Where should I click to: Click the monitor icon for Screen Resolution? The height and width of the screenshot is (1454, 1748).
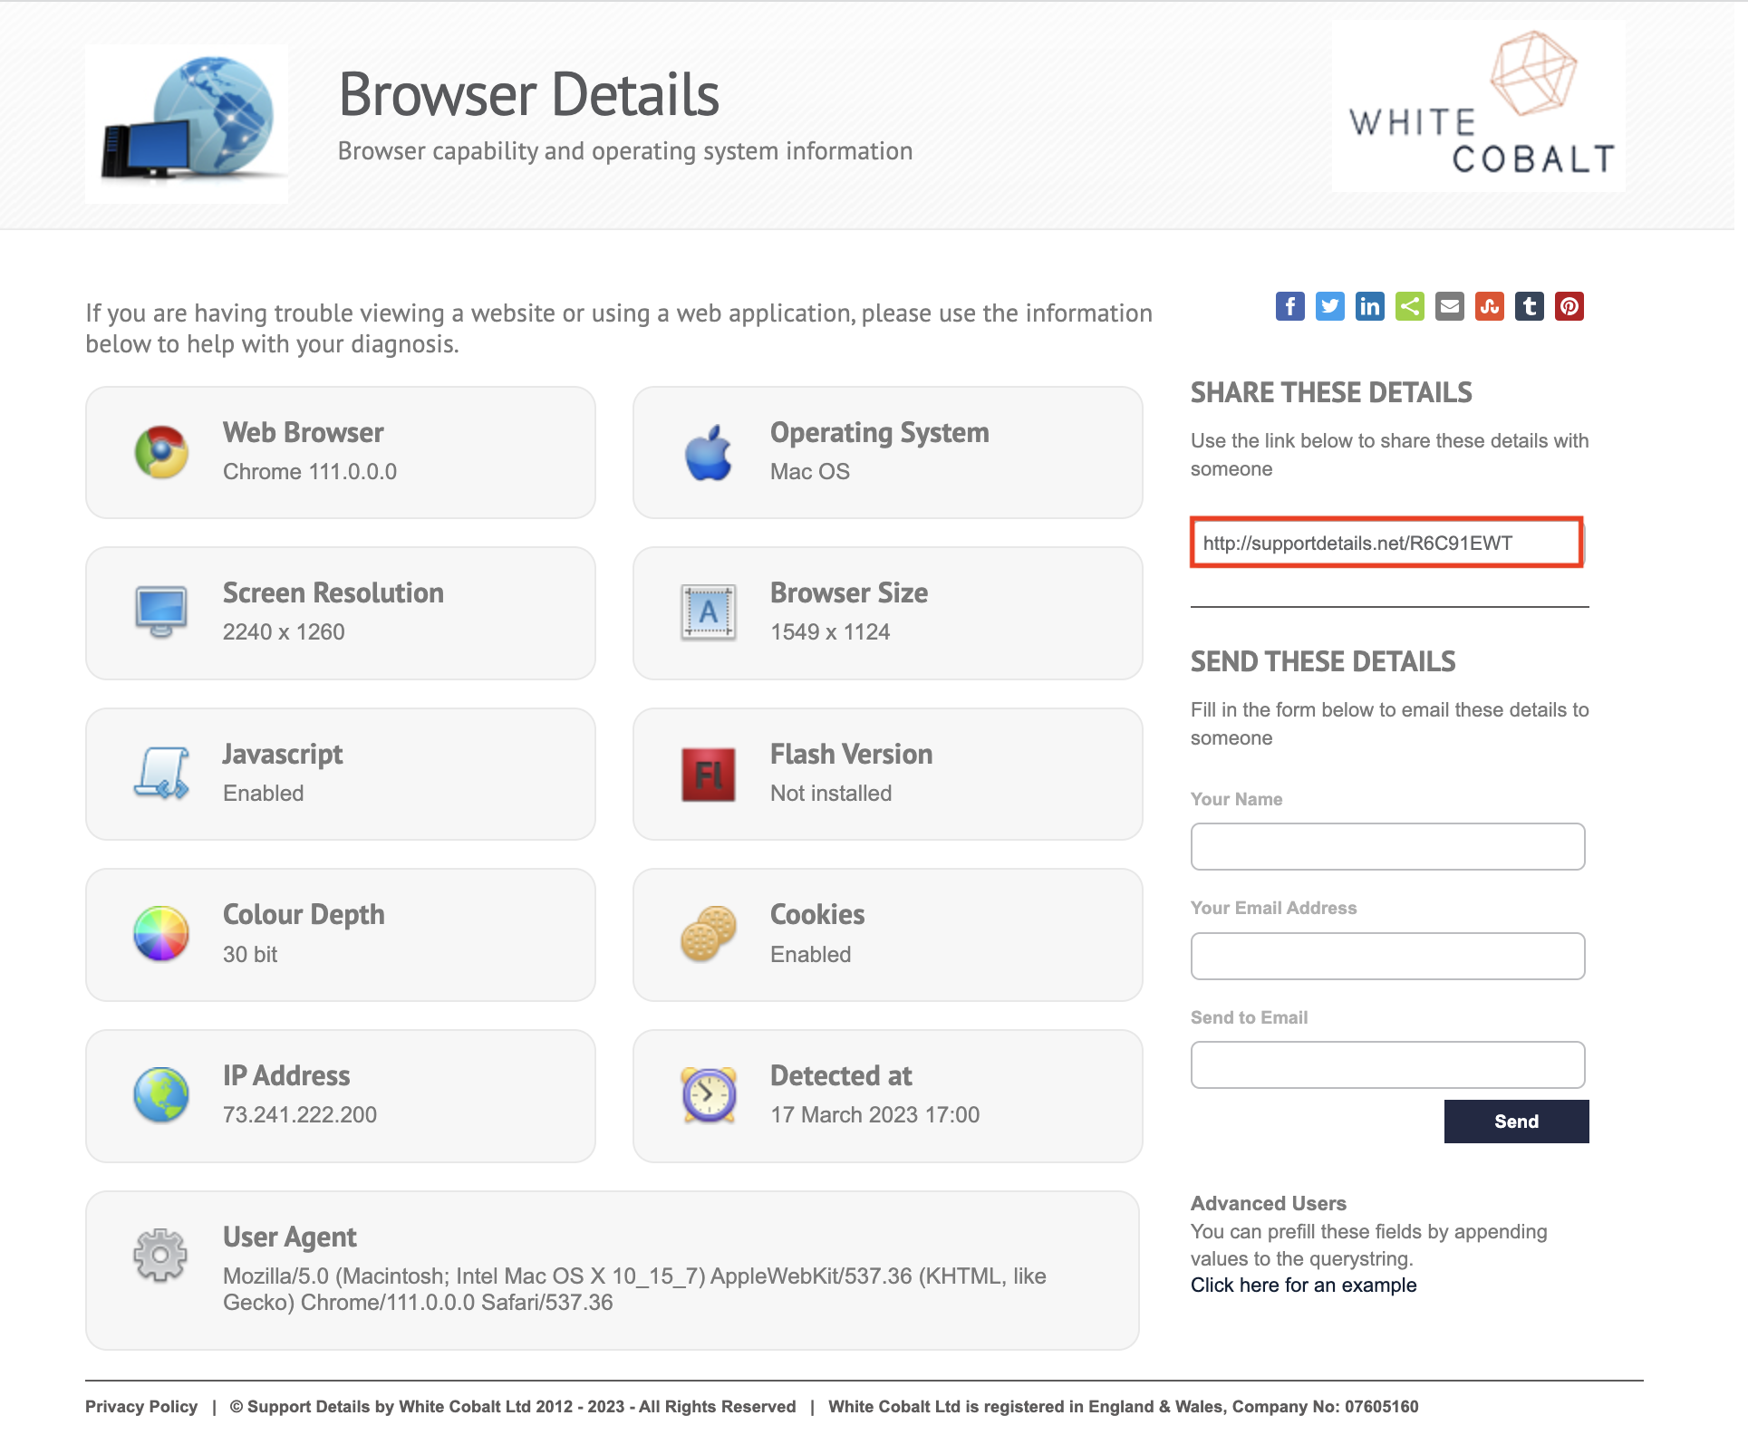[x=161, y=612]
